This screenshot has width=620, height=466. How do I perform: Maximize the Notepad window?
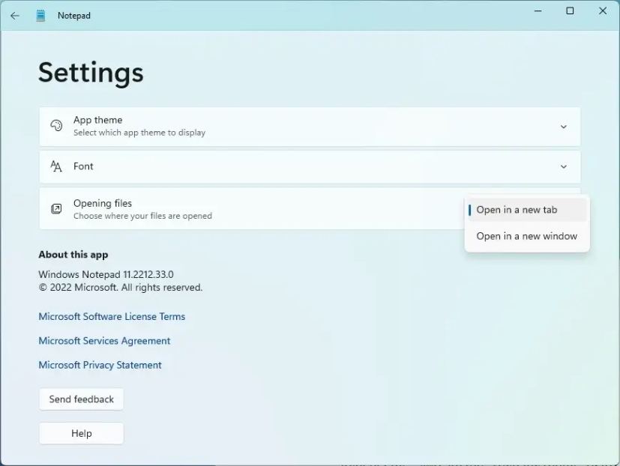(x=571, y=11)
